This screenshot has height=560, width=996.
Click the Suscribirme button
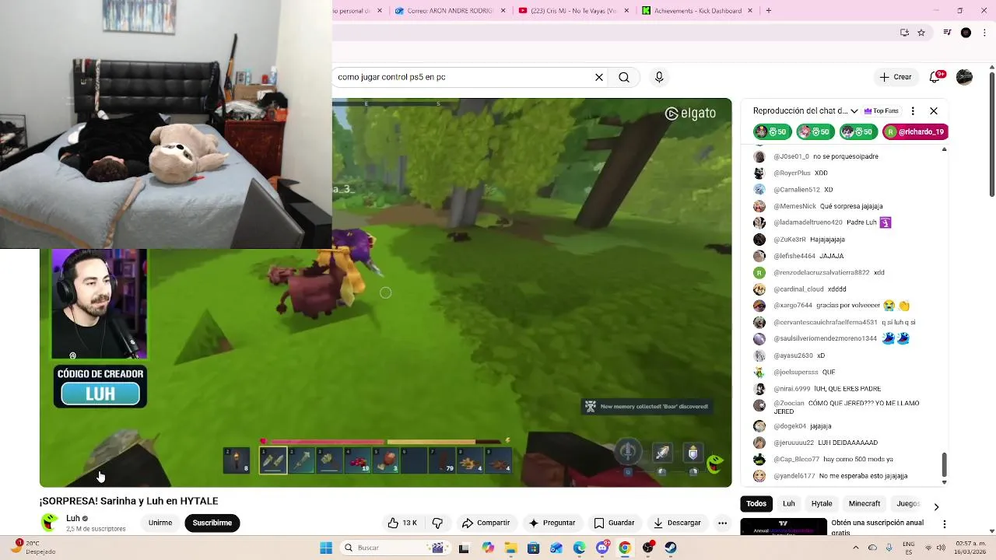click(212, 523)
